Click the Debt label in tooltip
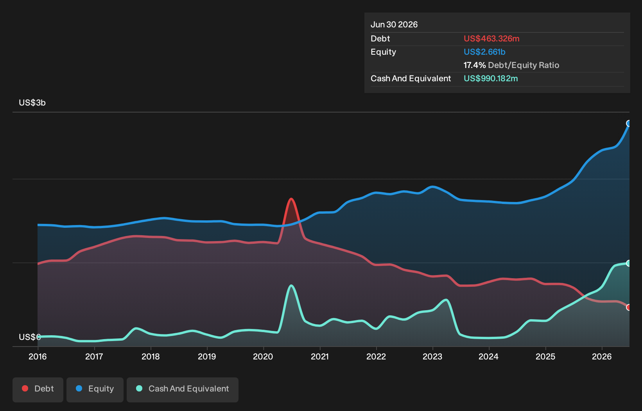The width and height of the screenshot is (642, 411). point(380,39)
